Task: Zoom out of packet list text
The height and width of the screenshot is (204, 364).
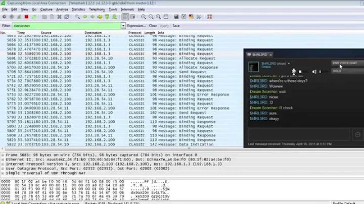Action: 151,17
